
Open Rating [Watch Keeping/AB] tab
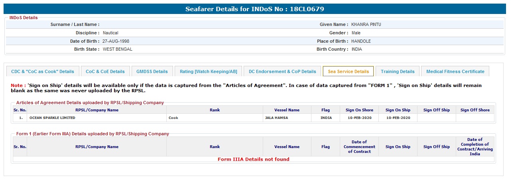208,71
